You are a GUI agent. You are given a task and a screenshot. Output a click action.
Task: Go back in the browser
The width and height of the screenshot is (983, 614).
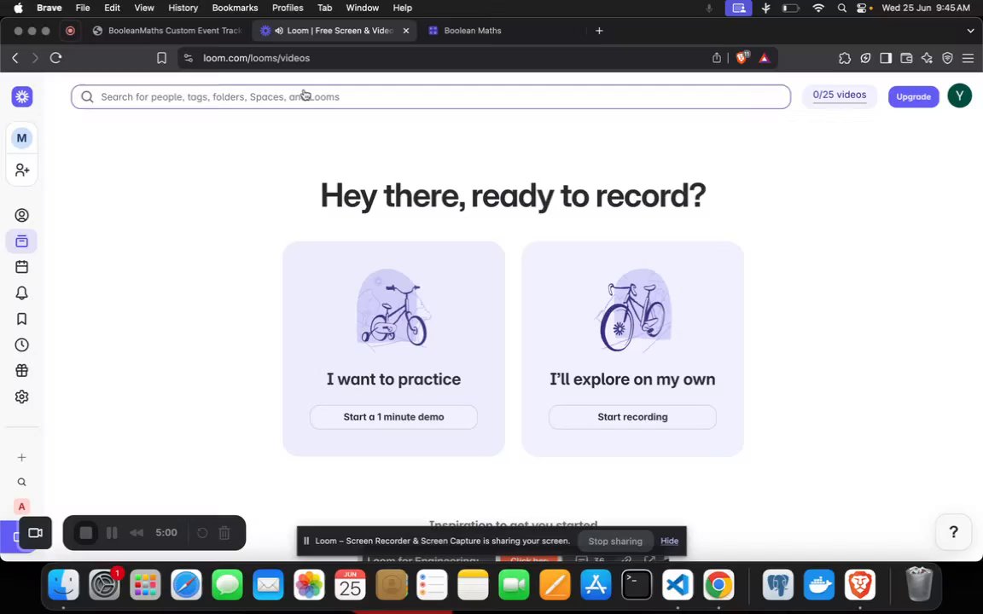15,58
